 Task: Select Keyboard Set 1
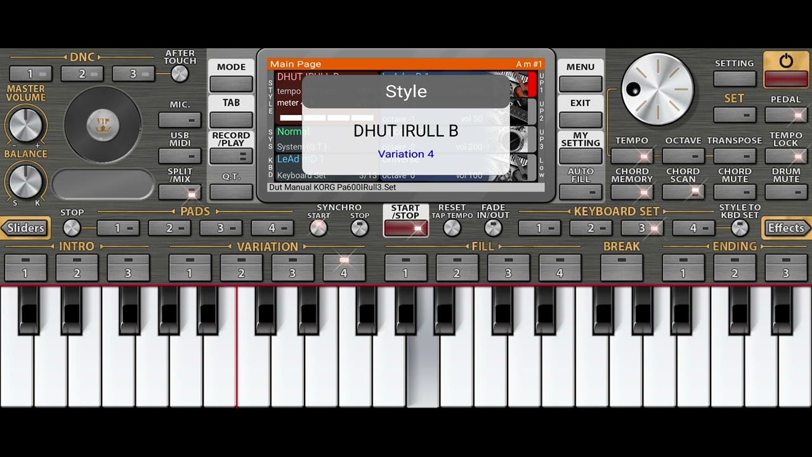click(539, 228)
